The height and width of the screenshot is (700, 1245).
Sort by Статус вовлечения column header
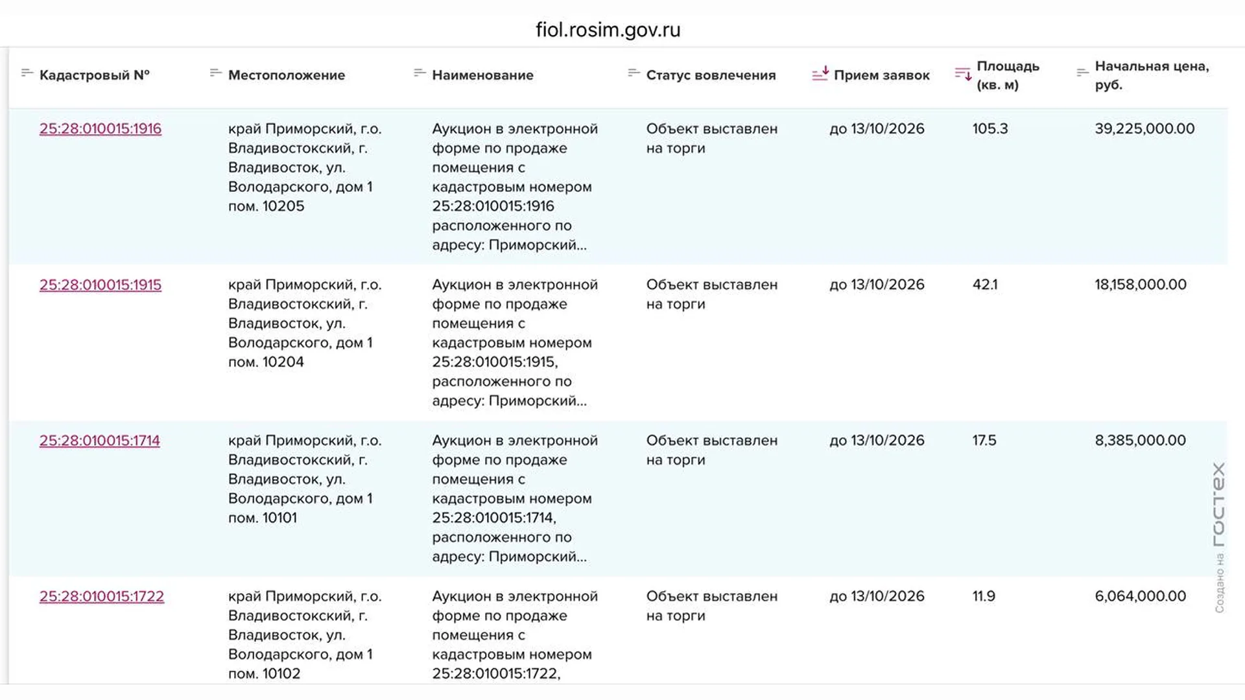711,75
